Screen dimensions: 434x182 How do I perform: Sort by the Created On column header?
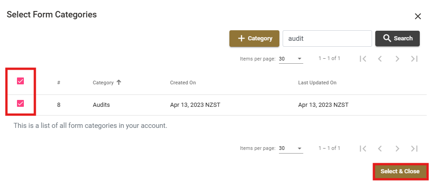click(183, 83)
